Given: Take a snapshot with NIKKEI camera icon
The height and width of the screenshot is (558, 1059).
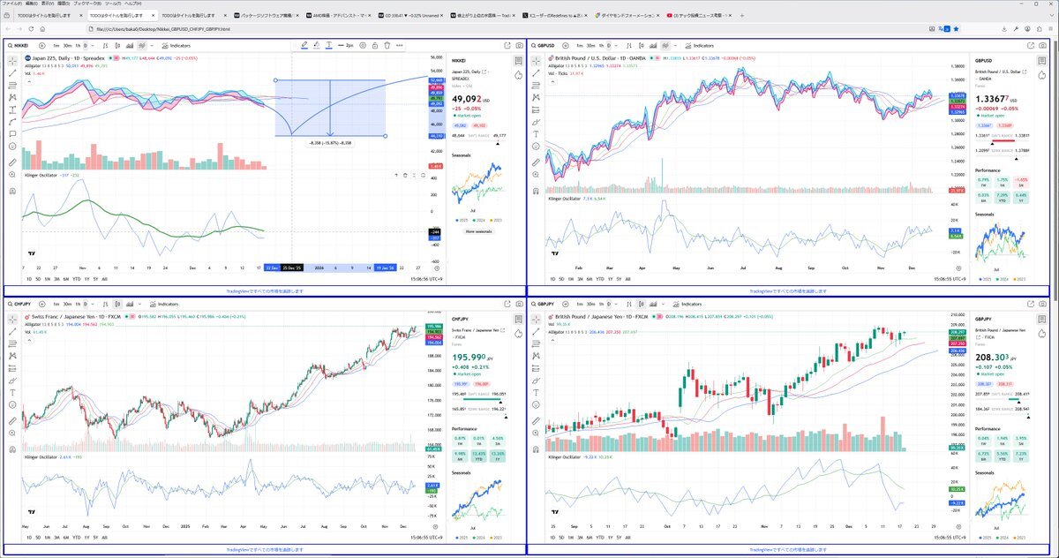Looking at the screenshot, I should point(519,45).
